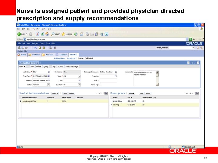Sort by the Priority column header
Screen dimensions: 218x163
click(x=51, y=97)
